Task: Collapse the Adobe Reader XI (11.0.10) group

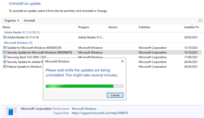Action: coord(22,32)
